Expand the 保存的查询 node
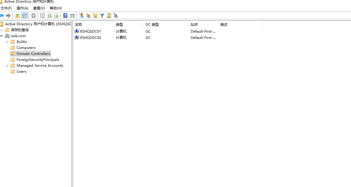The image size is (351, 187). pos(2,30)
